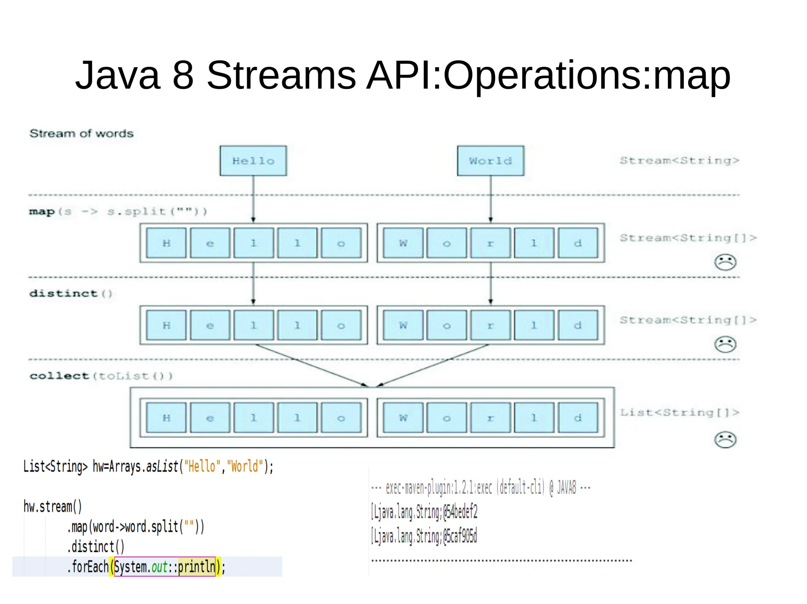The height and width of the screenshot is (604, 807).
Task: Click the "H" box in the map row
Action: pos(166,243)
